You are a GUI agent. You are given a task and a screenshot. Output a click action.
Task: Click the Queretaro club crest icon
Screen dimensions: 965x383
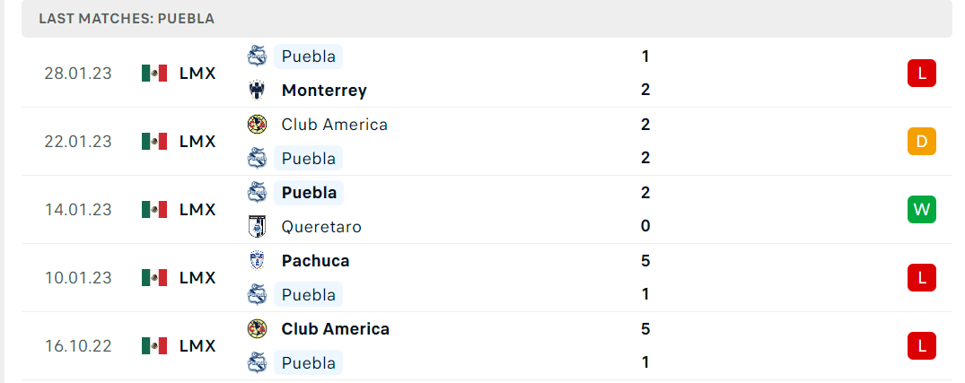[x=257, y=226]
